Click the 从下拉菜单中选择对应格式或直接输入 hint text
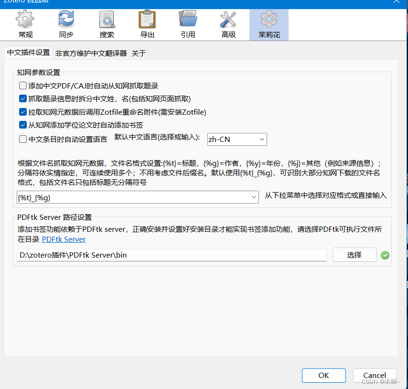The image size is (408, 389). pyautogui.click(x=325, y=195)
